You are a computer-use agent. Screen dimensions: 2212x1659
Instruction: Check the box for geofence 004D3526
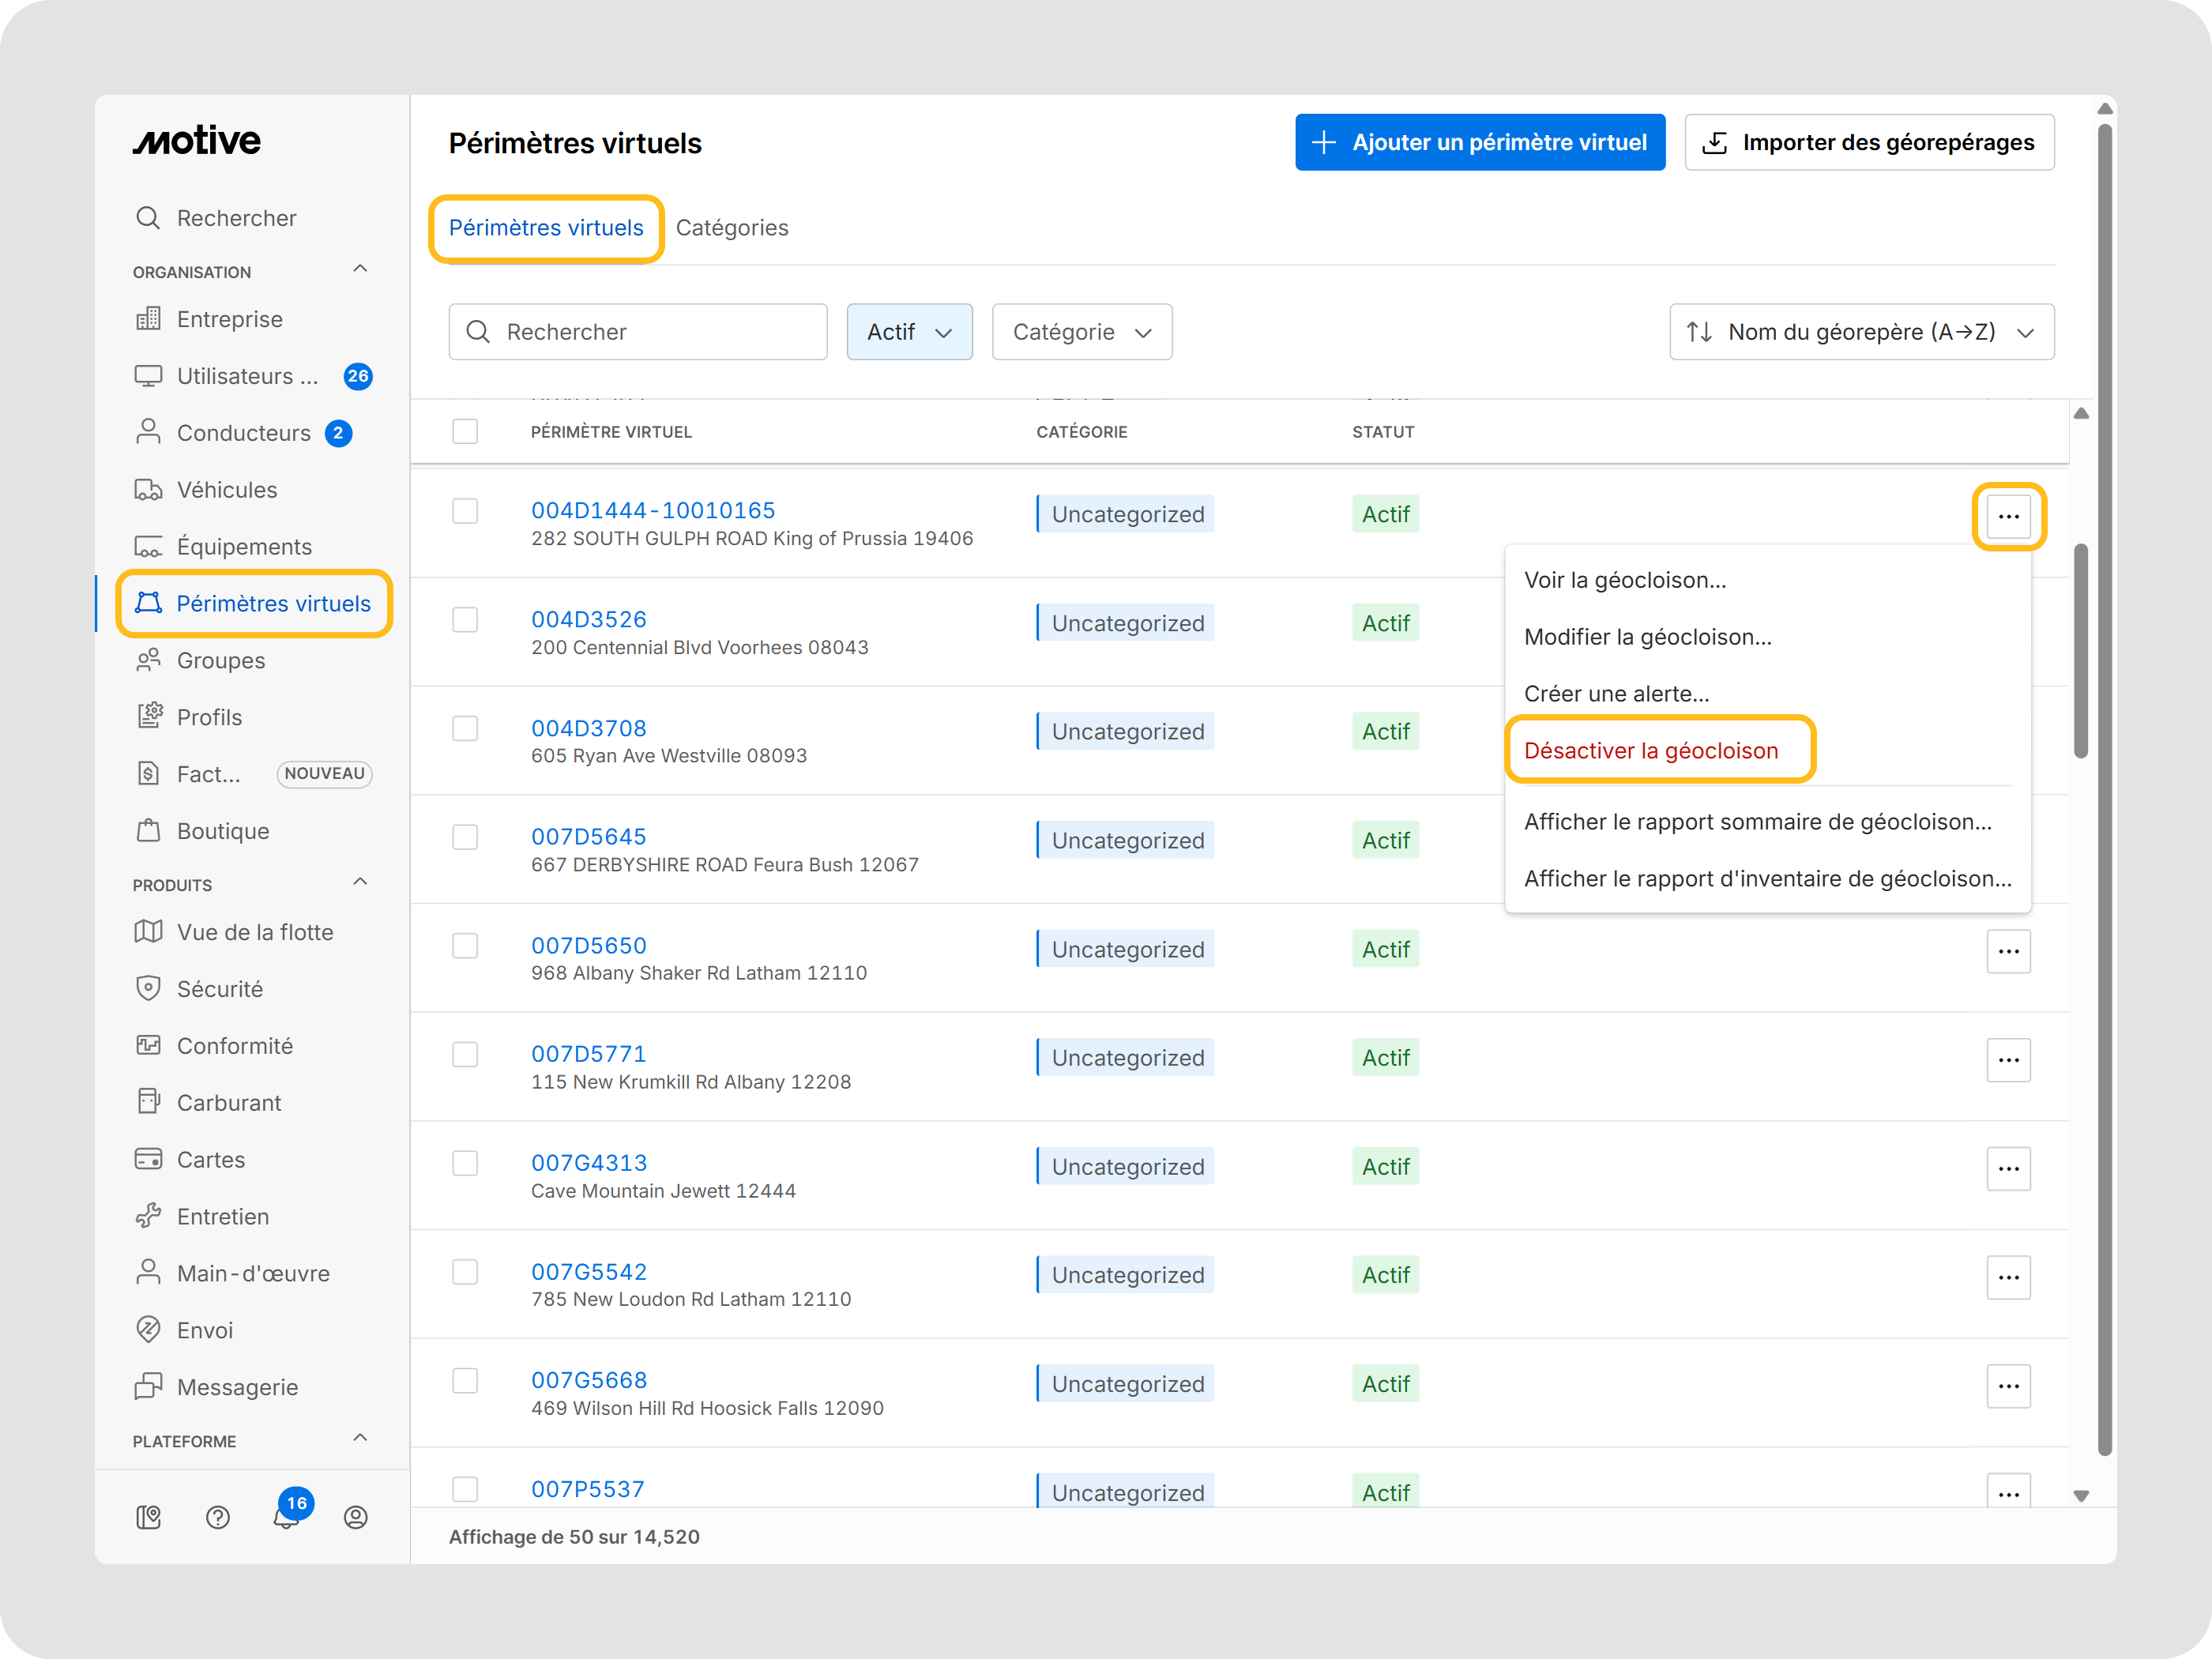pyautogui.click(x=464, y=620)
